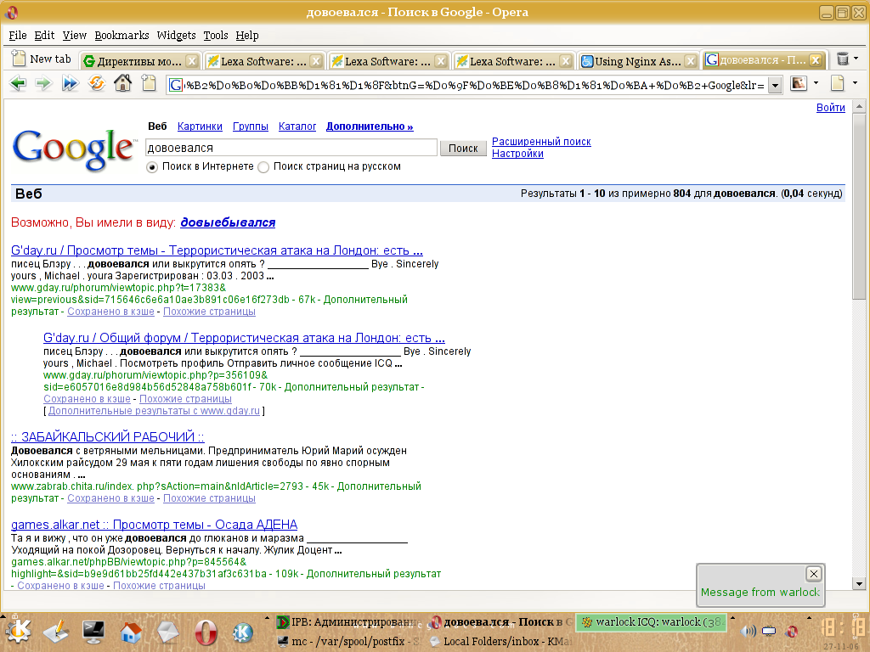Launch Opera from the panel icon
The width and height of the screenshot is (870, 652).
tap(206, 632)
